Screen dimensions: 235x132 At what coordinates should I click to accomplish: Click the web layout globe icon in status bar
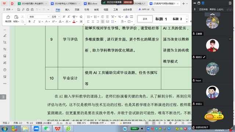pyautogui.click(x=170, y=123)
